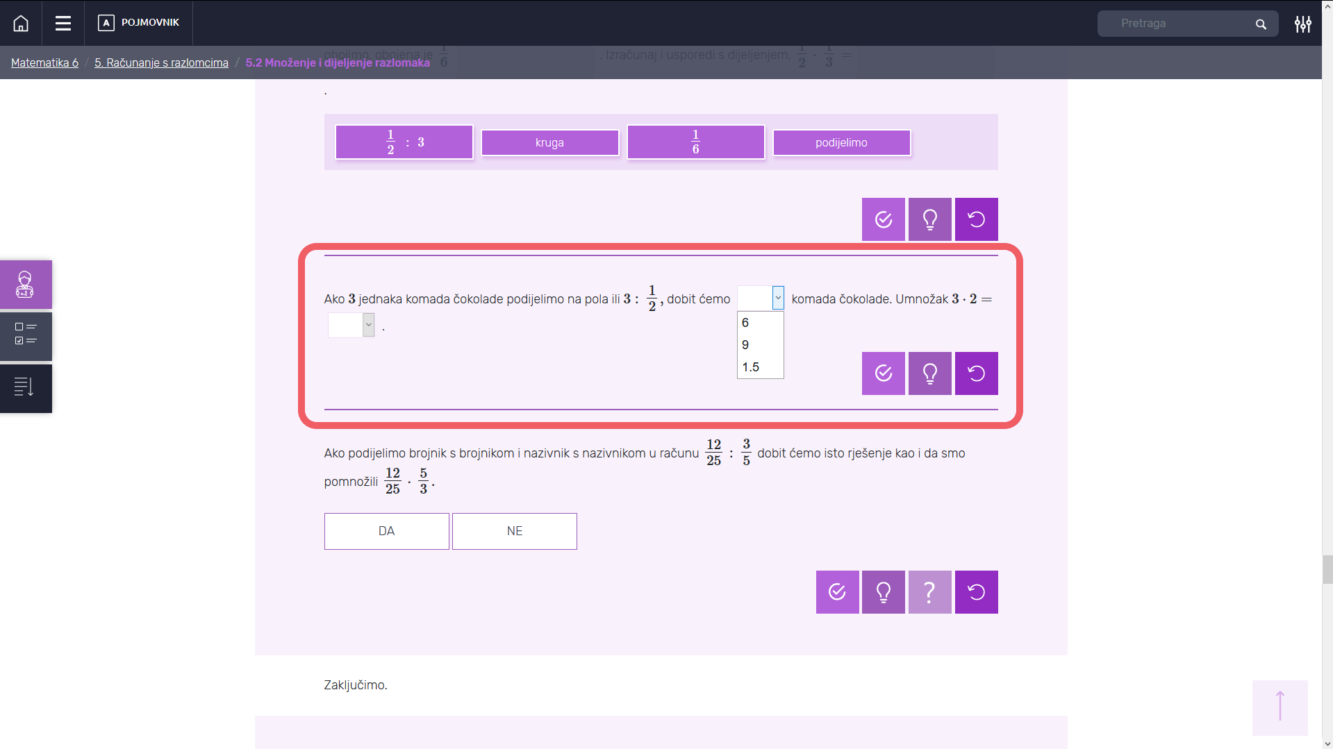Open the student avatar sidebar panel
Screen dimensions: 1333x749
[25, 285]
